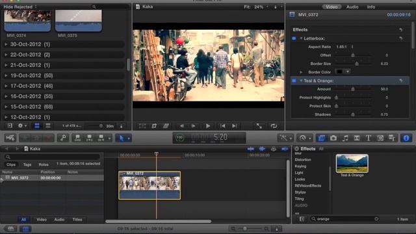Select the Stylize effects category

(300, 192)
